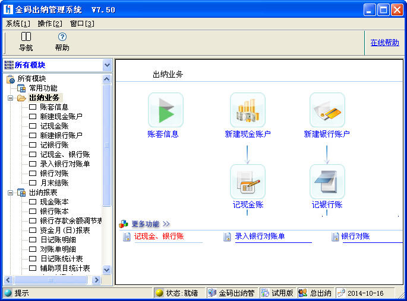Click document icon beside 录入银行对账单

[227, 236]
